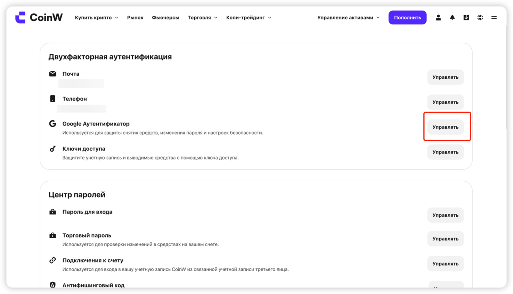Expand the Копи-трейдинг dropdown
This screenshot has height=294, width=513.
[x=249, y=17]
